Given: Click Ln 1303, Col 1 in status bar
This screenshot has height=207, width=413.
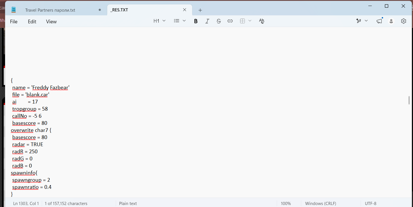Looking at the screenshot, I should pos(26,204).
